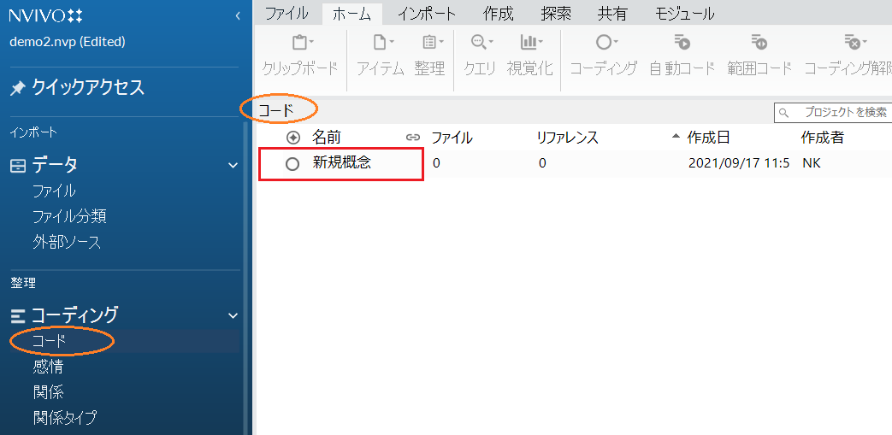Sort by the 作成者 column header
This screenshot has width=892, height=435.
tap(822, 137)
